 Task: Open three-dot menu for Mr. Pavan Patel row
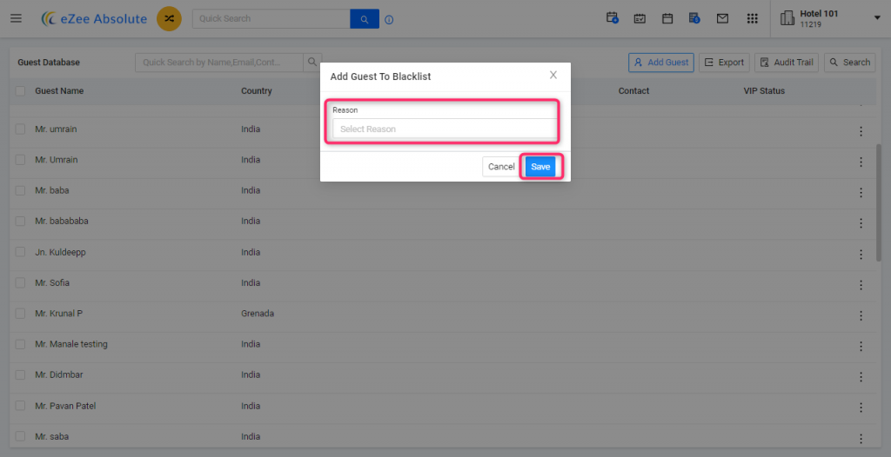coord(861,407)
